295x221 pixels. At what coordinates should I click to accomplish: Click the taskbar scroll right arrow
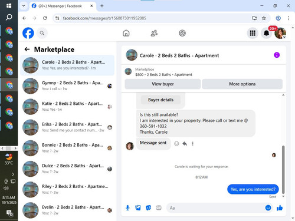point(15,149)
